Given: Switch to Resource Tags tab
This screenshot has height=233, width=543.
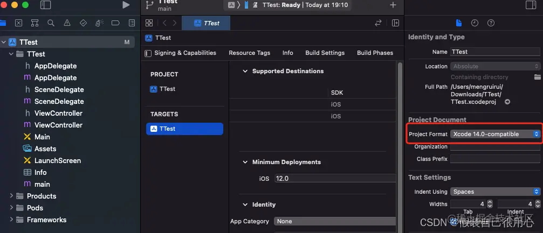Looking at the screenshot, I should (249, 53).
